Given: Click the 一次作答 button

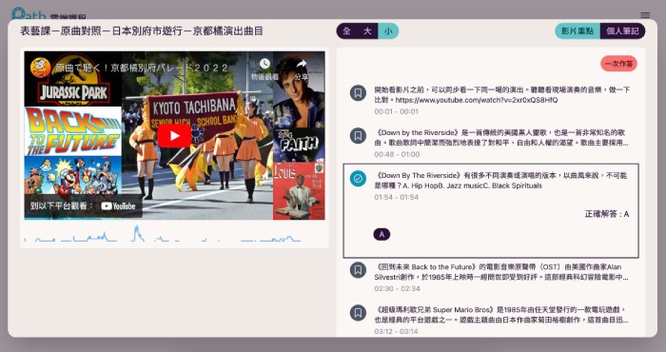Looking at the screenshot, I should click(618, 64).
